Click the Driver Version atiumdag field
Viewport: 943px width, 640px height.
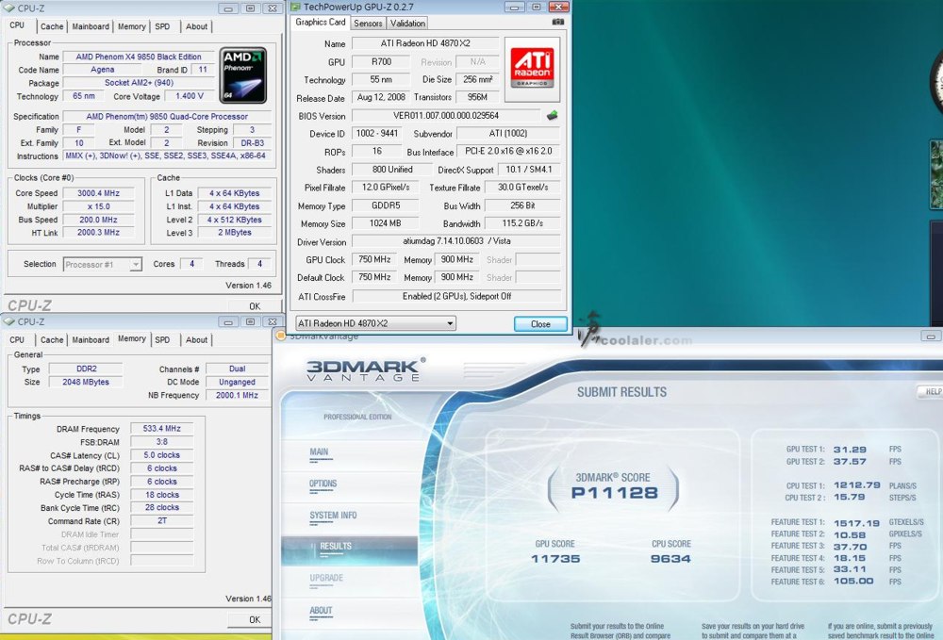456,241
